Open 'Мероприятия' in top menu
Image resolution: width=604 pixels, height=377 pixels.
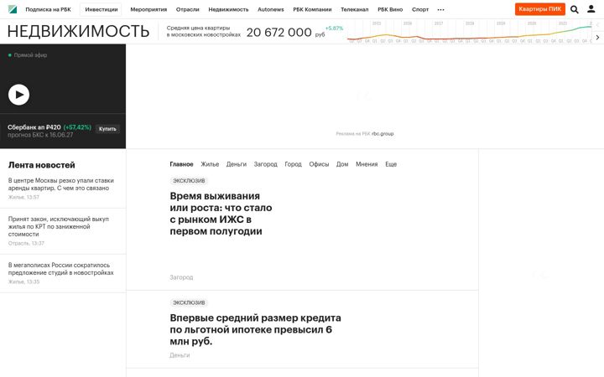tap(148, 9)
